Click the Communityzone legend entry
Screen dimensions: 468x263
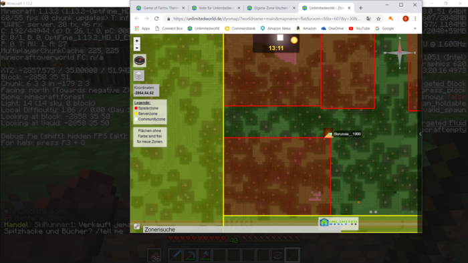click(150, 119)
